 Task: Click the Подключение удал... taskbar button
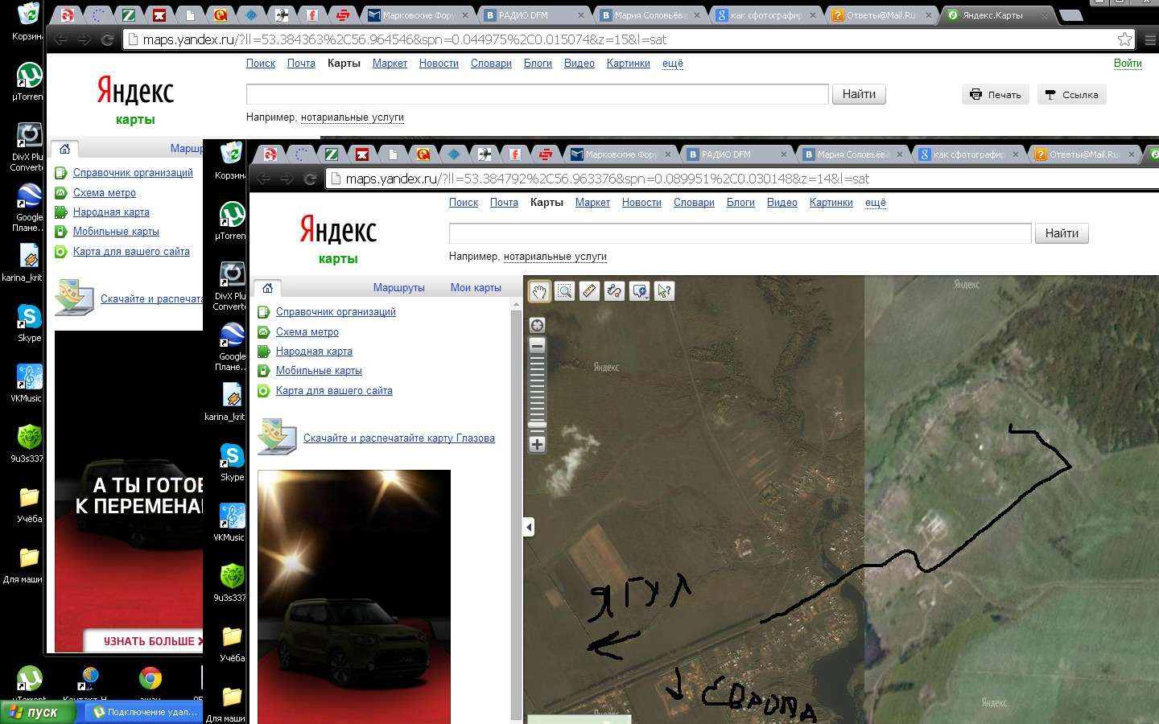coord(145,713)
